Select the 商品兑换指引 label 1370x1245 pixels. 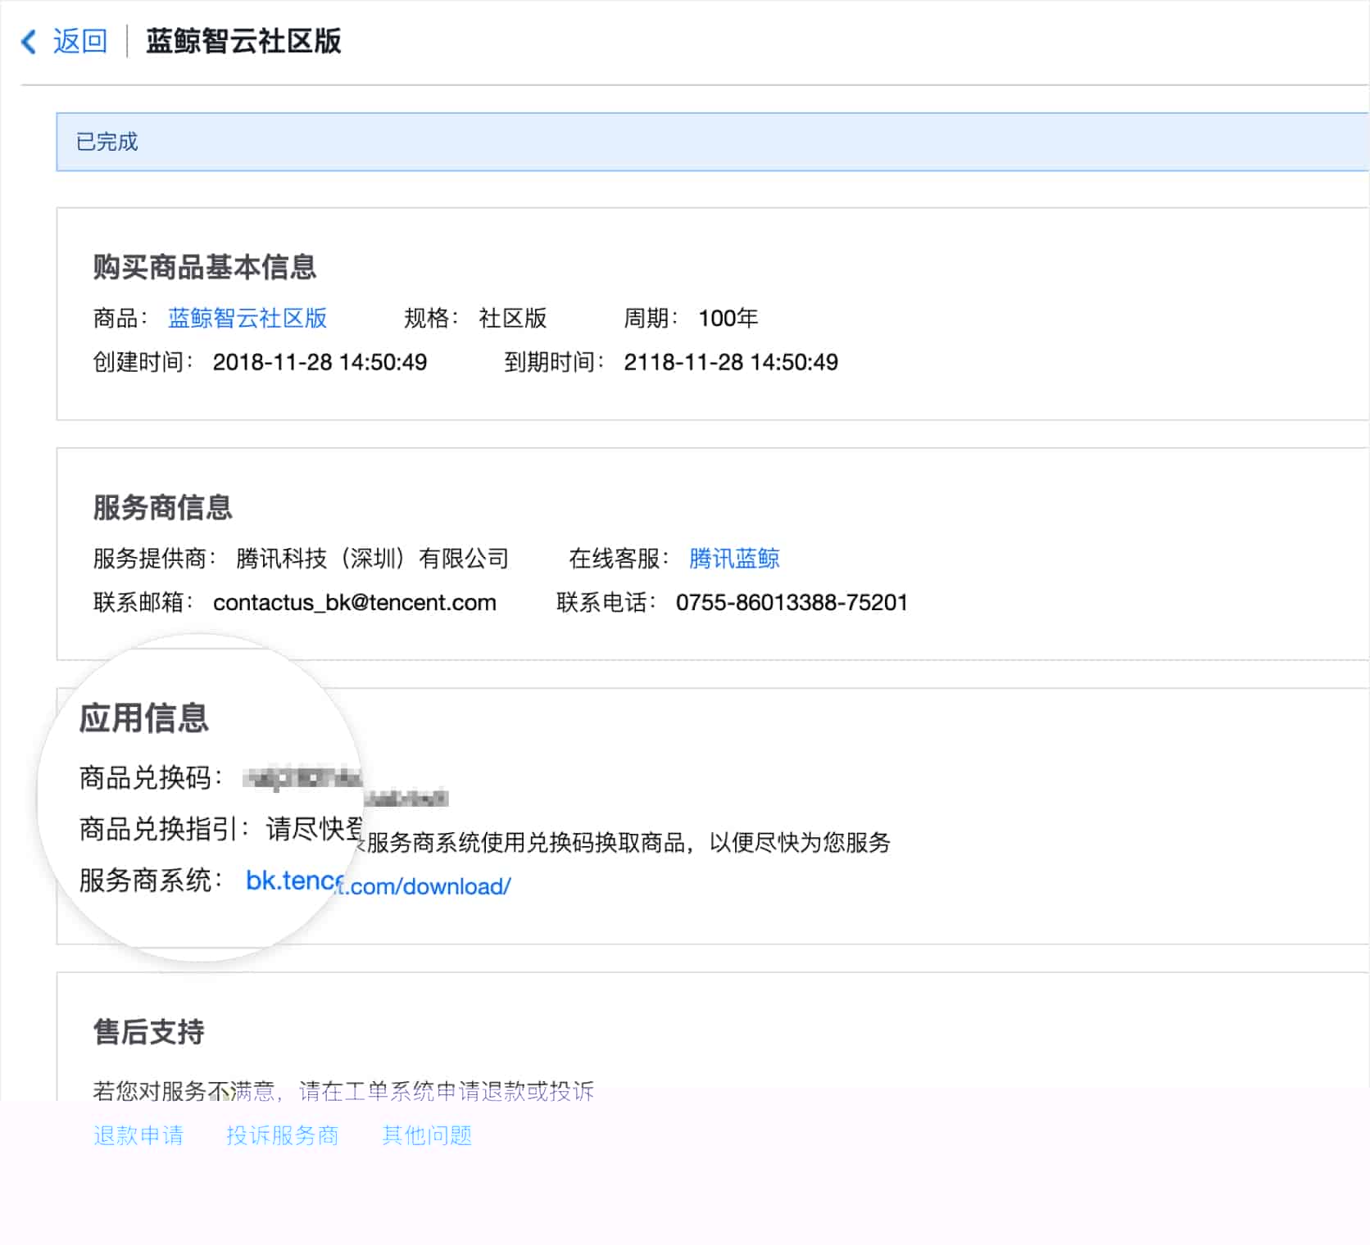click(164, 829)
